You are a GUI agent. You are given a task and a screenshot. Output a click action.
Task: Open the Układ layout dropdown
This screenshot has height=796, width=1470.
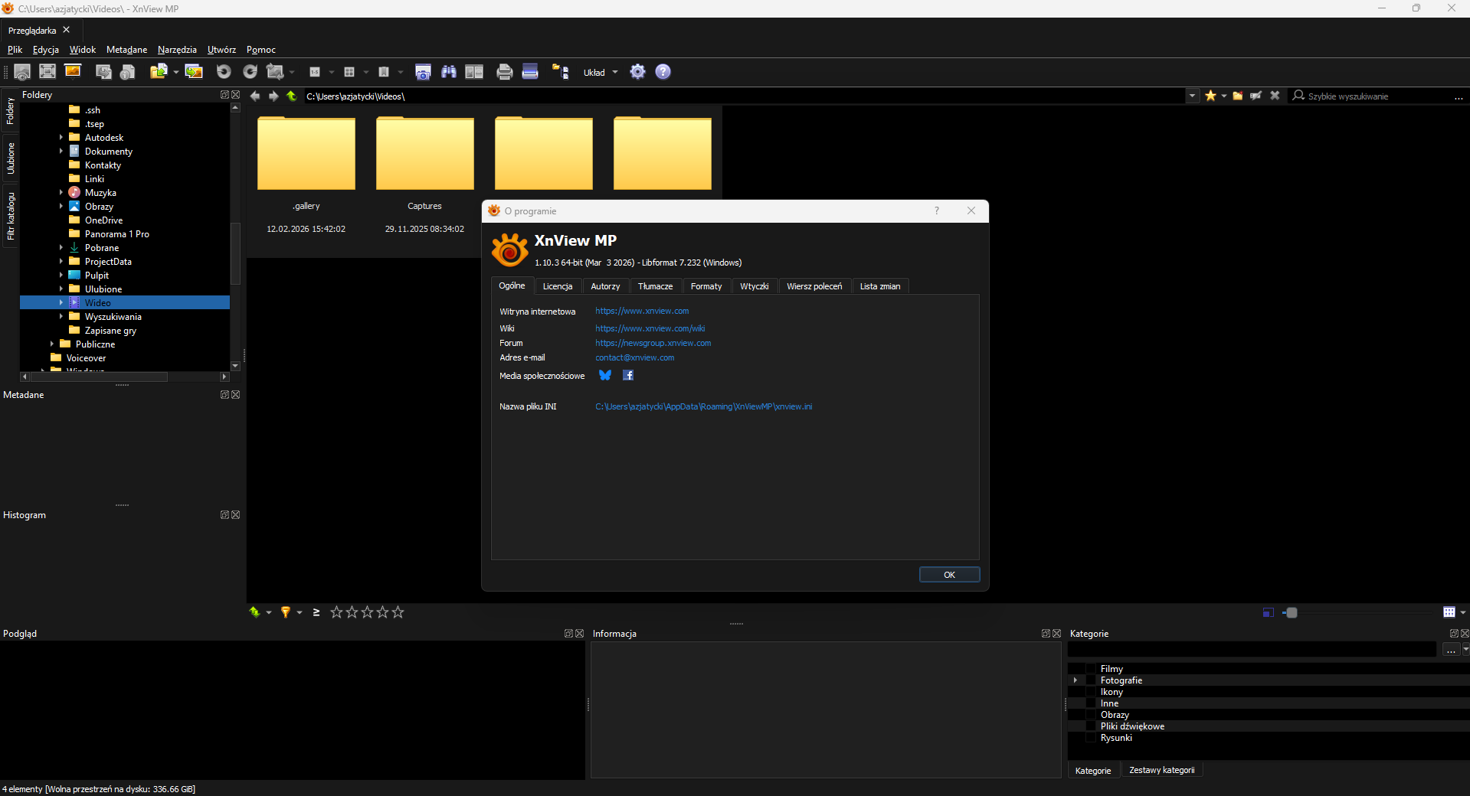601,73
